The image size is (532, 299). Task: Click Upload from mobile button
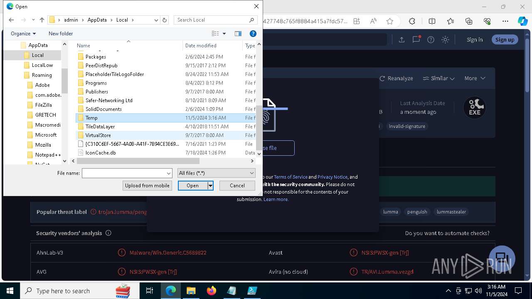click(148, 186)
